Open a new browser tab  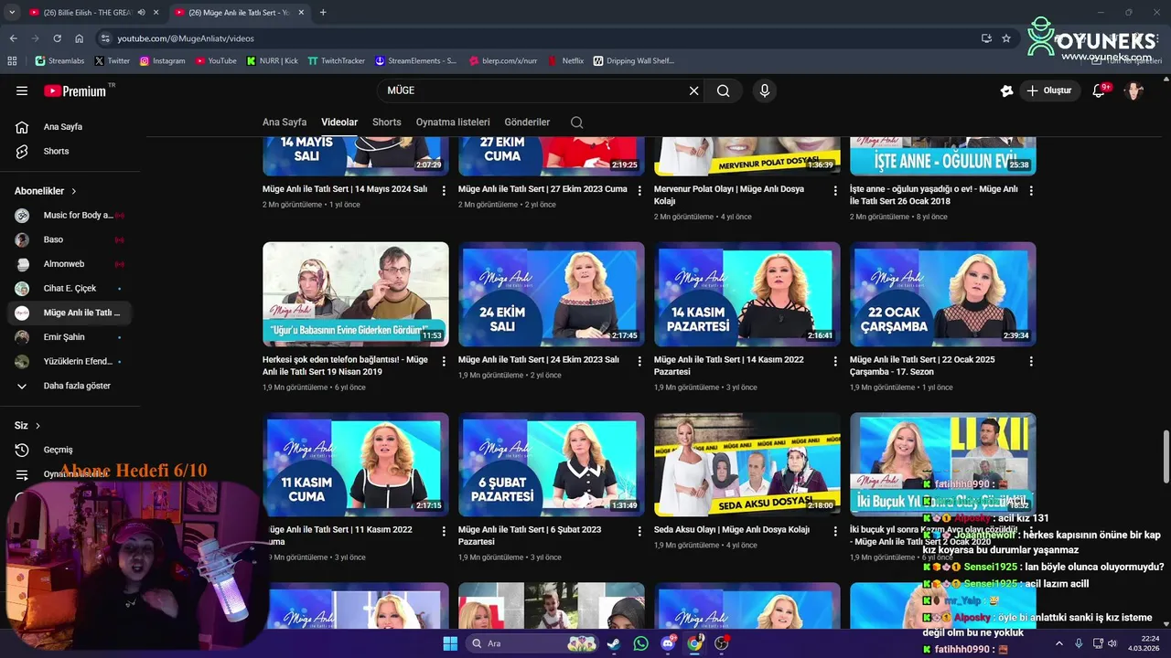[323, 13]
